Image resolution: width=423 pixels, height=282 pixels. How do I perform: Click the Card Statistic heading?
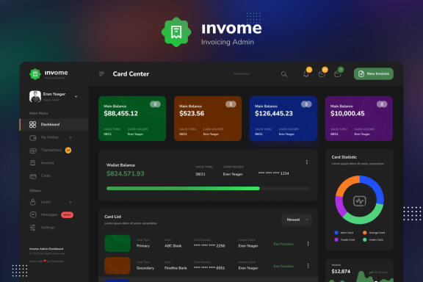(344, 157)
